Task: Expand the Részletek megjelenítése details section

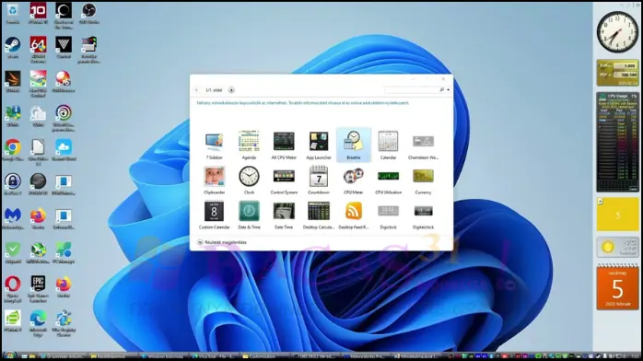Action: 222,242
